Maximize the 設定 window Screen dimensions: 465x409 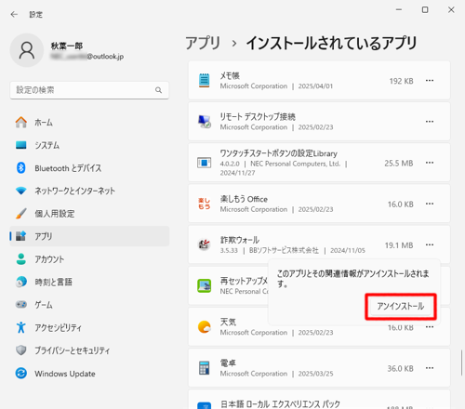coord(425,10)
